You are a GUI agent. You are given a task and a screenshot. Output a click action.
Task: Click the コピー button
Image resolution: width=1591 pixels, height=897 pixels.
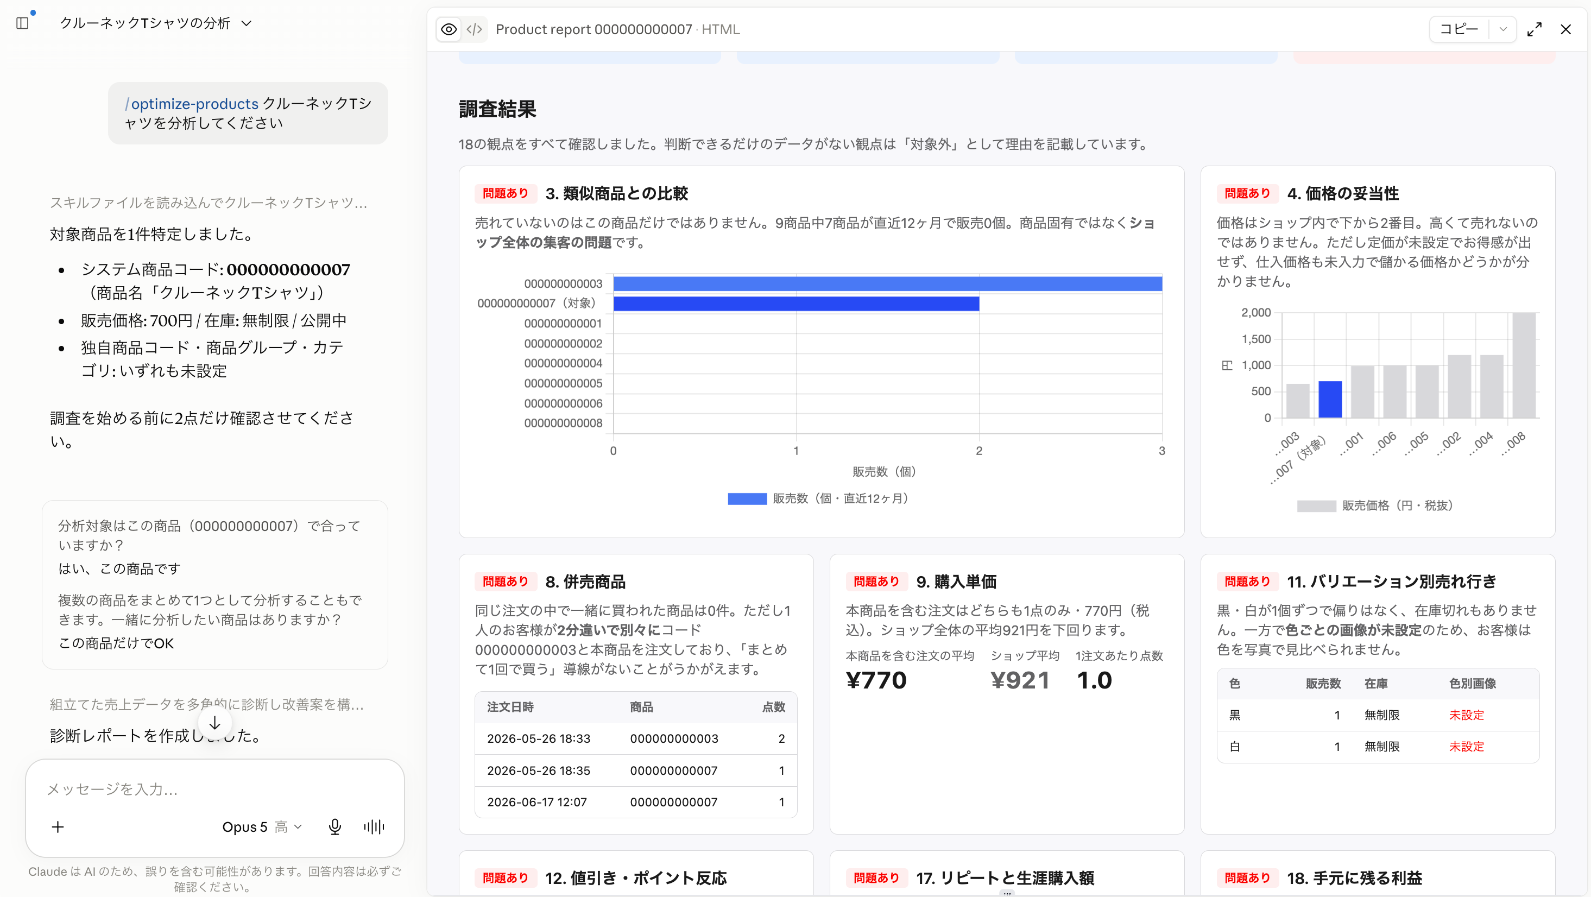(x=1459, y=29)
